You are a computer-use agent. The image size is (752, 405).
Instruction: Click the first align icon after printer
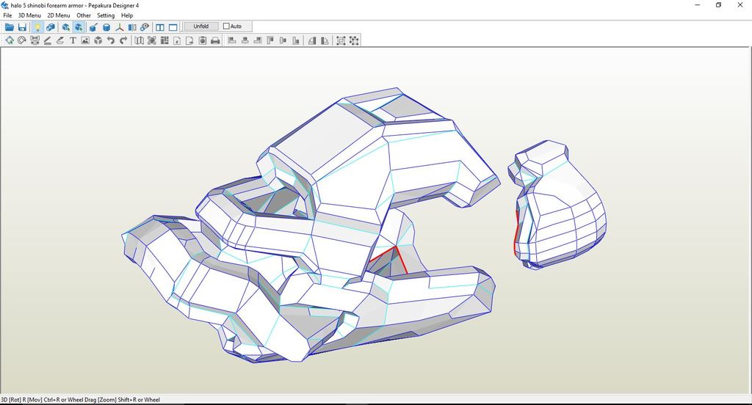[x=232, y=41]
